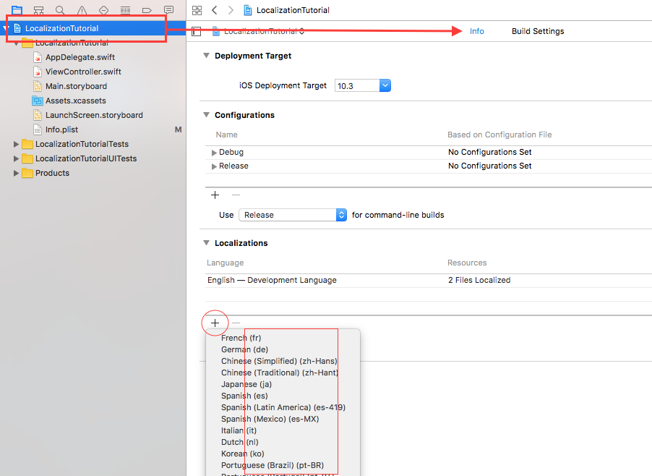The image size is (652, 476).
Task: Select Info.plist in the navigator
Action: 61,129
